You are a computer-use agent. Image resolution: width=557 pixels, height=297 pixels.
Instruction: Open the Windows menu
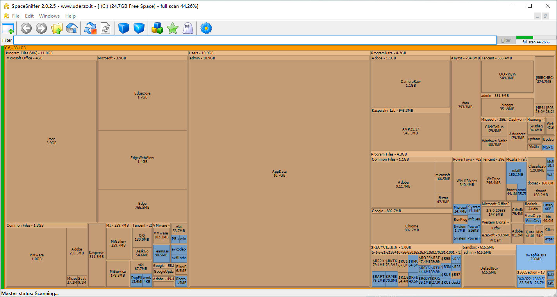[49, 16]
